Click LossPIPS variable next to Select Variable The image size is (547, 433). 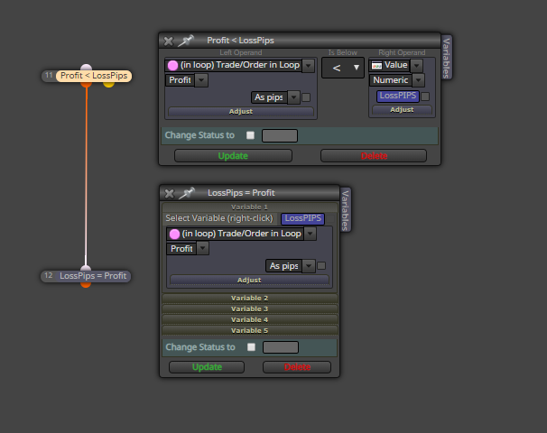(x=302, y=218)
